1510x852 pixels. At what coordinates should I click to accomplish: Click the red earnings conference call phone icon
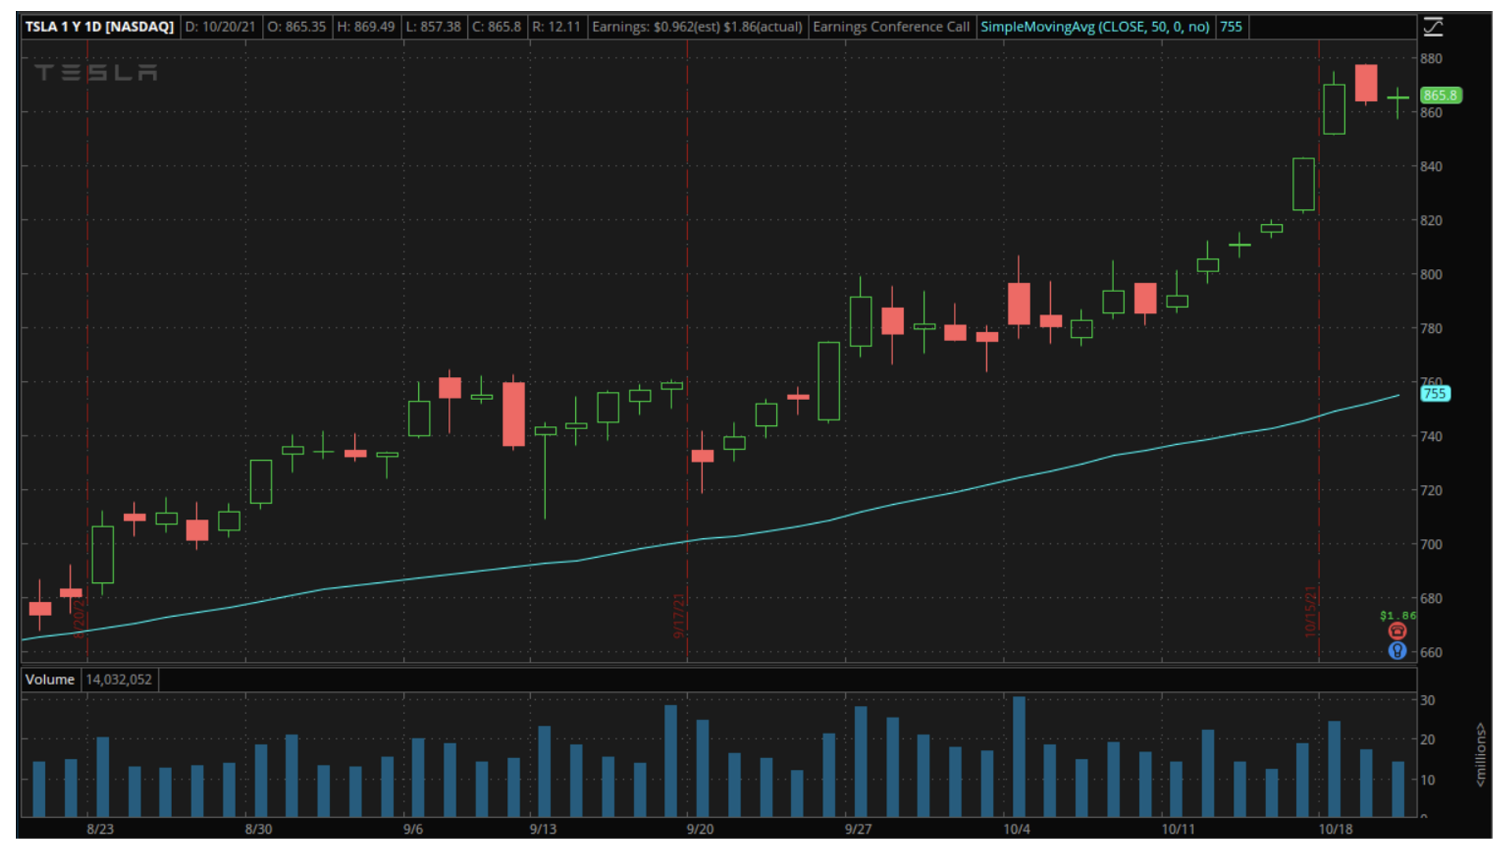[1397, 631]
